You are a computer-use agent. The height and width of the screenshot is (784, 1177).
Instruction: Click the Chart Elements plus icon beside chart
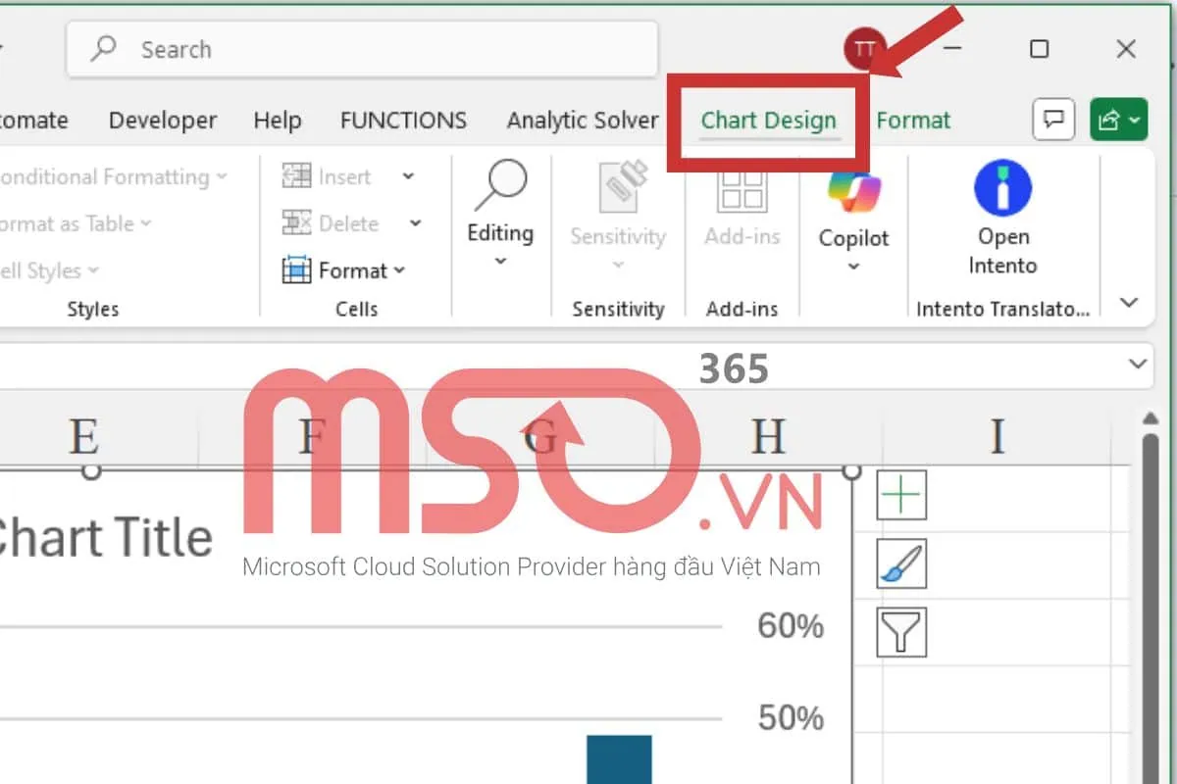(x=900, y=495)
